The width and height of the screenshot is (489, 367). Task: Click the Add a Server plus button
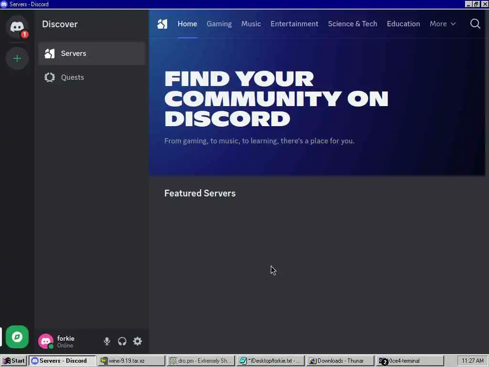17,58
